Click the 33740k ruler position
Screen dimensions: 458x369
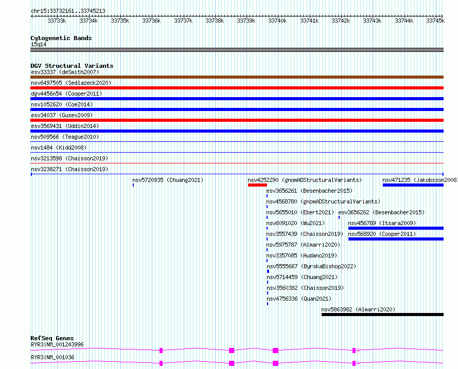point(277,21)
